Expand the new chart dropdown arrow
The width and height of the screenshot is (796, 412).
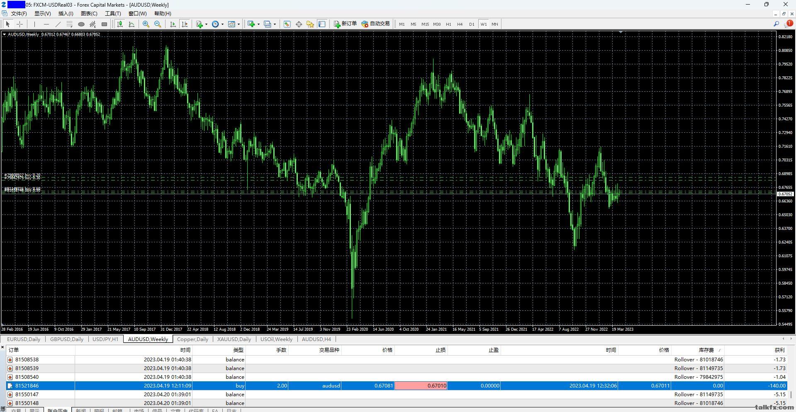258,24
